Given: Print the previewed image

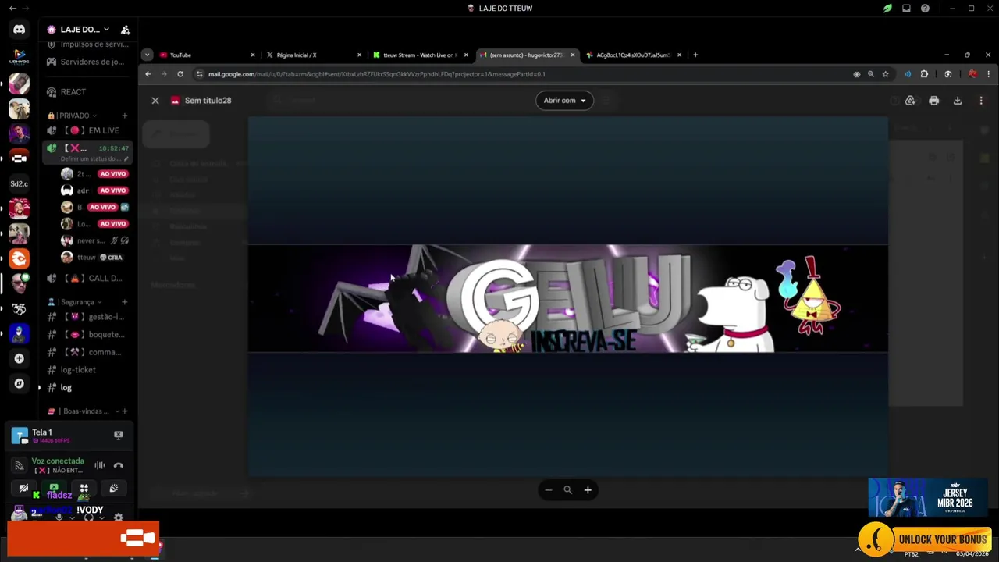Looking at the screenshot, I should coord(934,101).
